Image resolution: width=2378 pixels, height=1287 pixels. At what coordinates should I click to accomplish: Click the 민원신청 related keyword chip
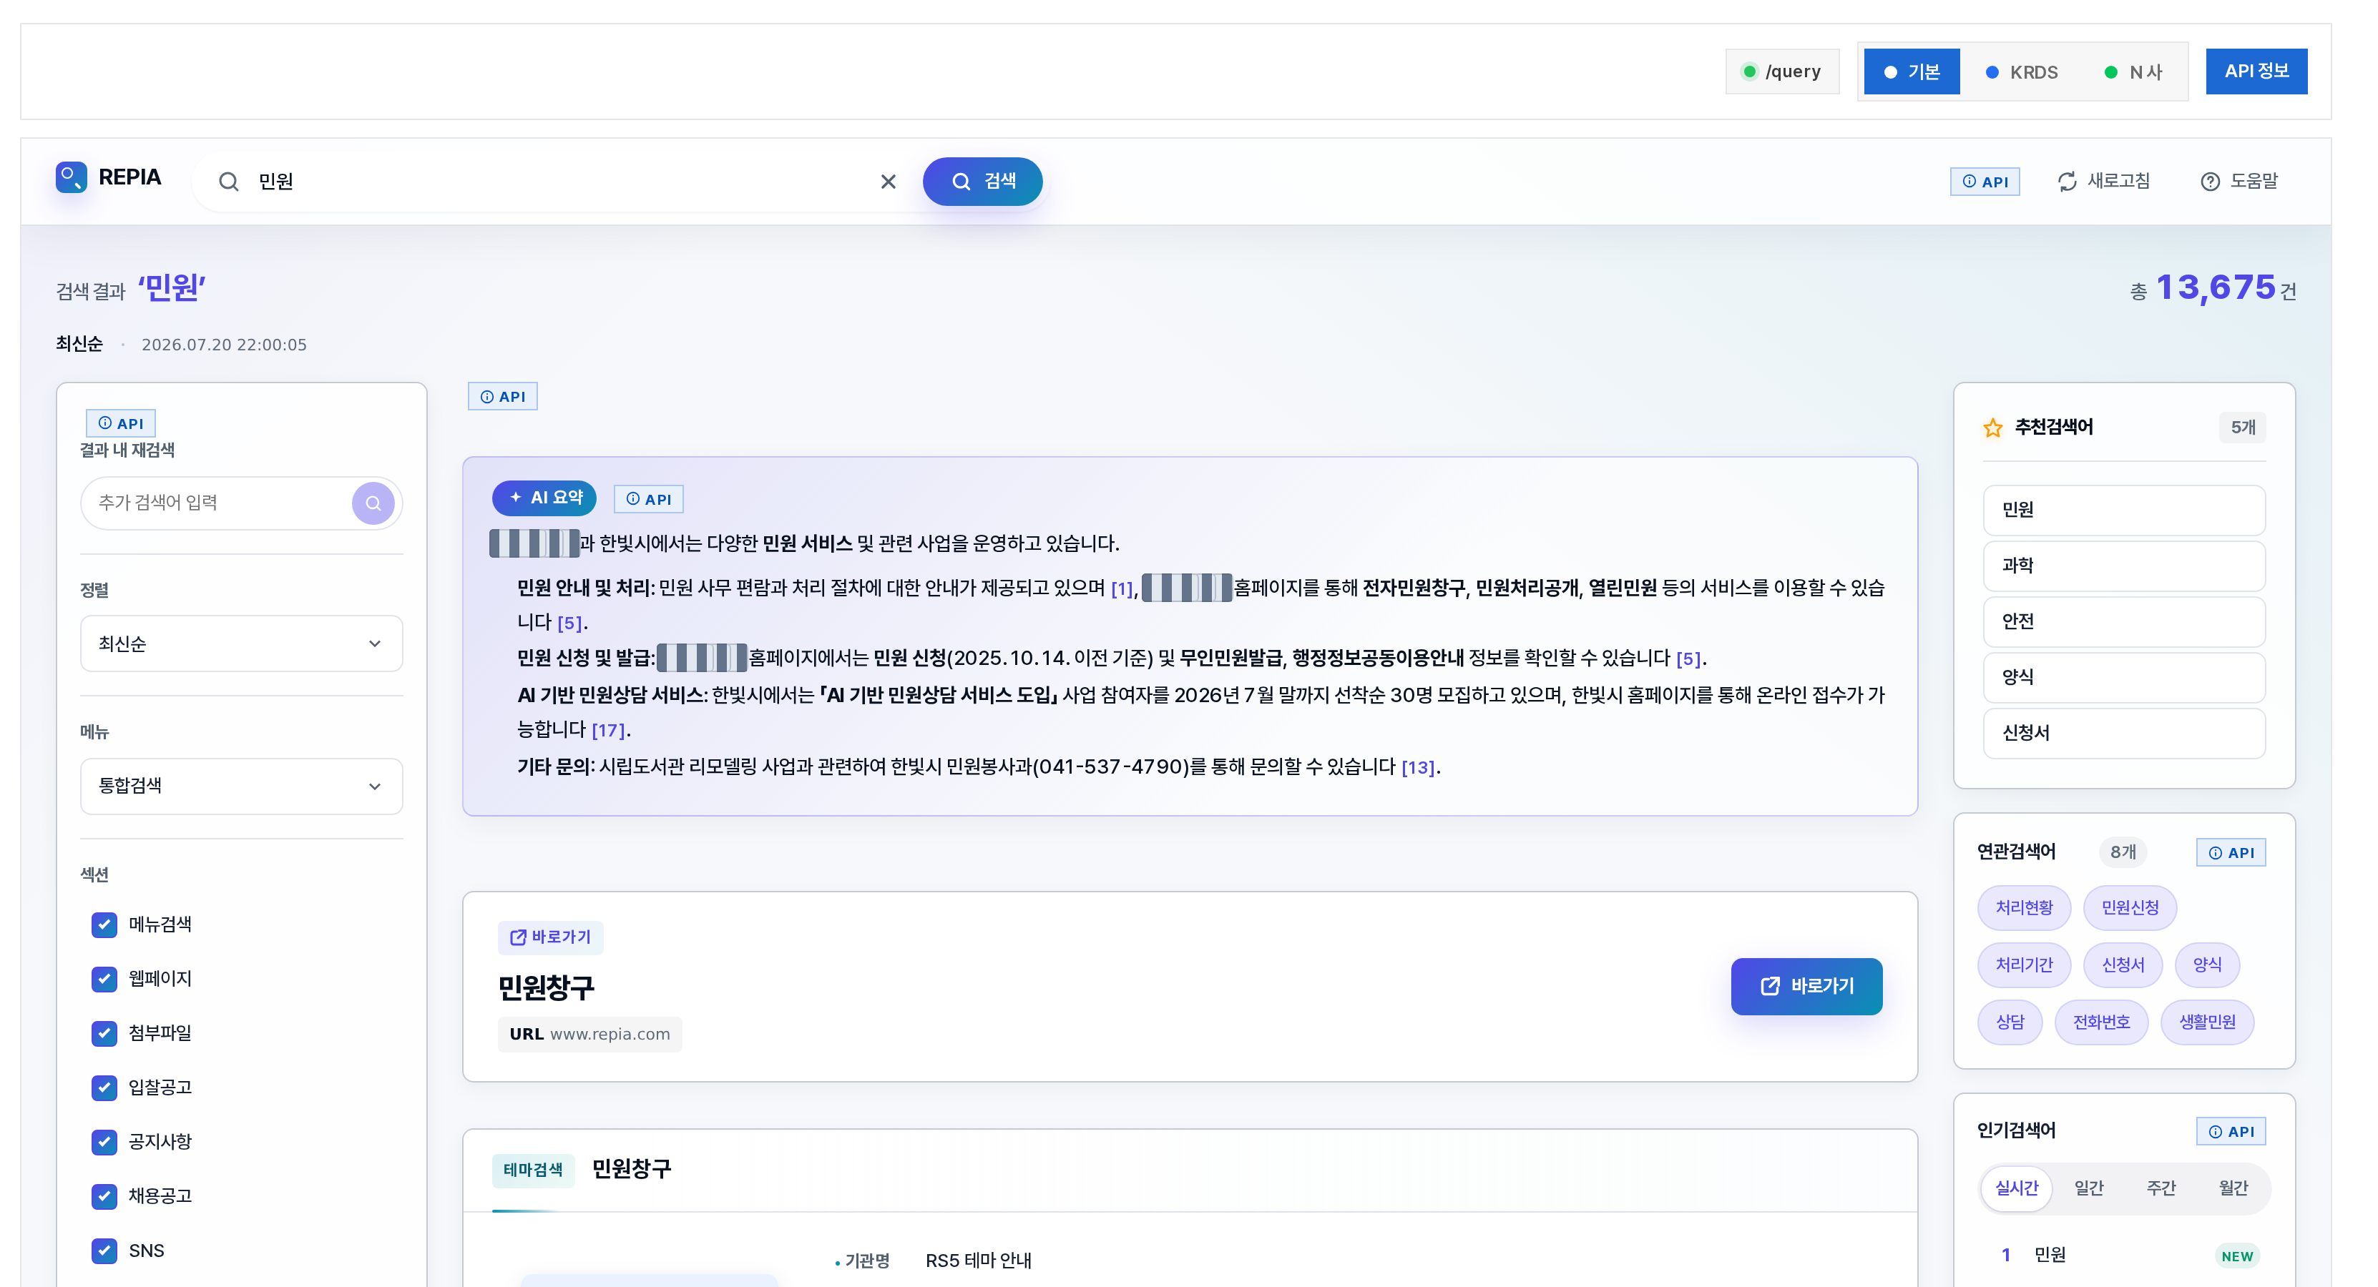[x=2130, y=908]
